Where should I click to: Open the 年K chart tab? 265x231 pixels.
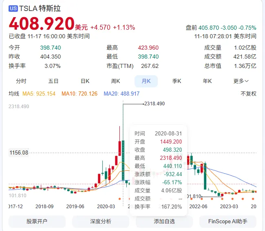[207, 81]
